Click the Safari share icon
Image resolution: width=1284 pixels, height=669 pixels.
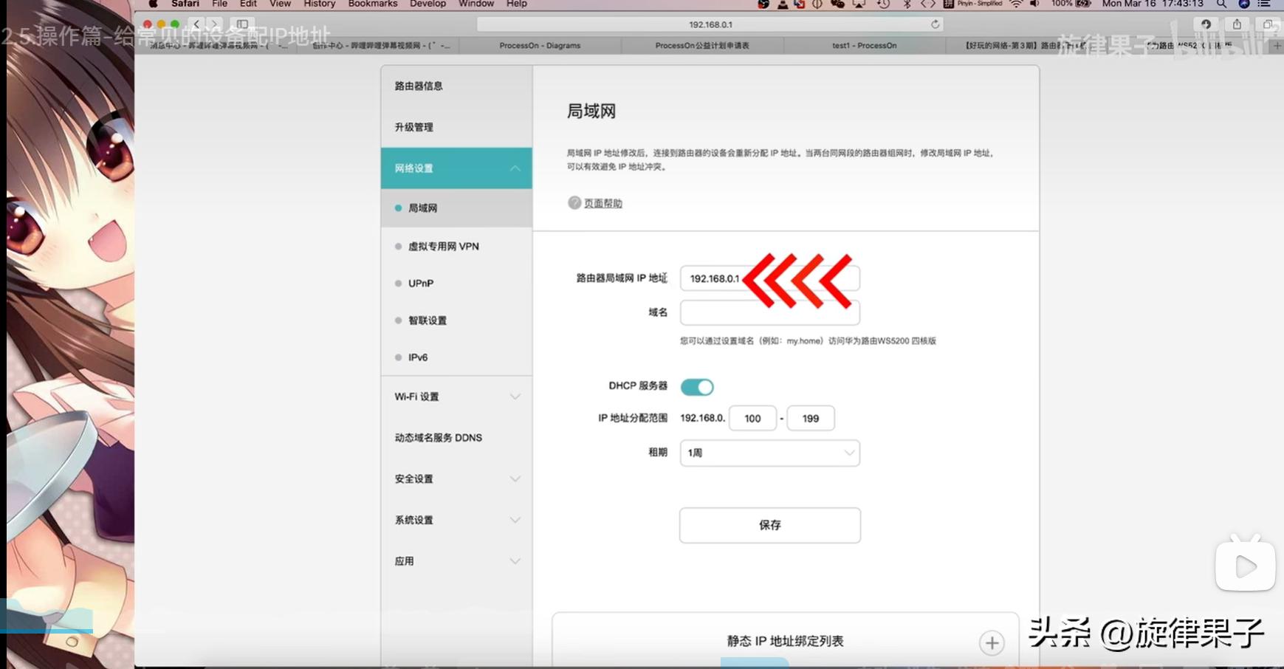click(1237, 24)
